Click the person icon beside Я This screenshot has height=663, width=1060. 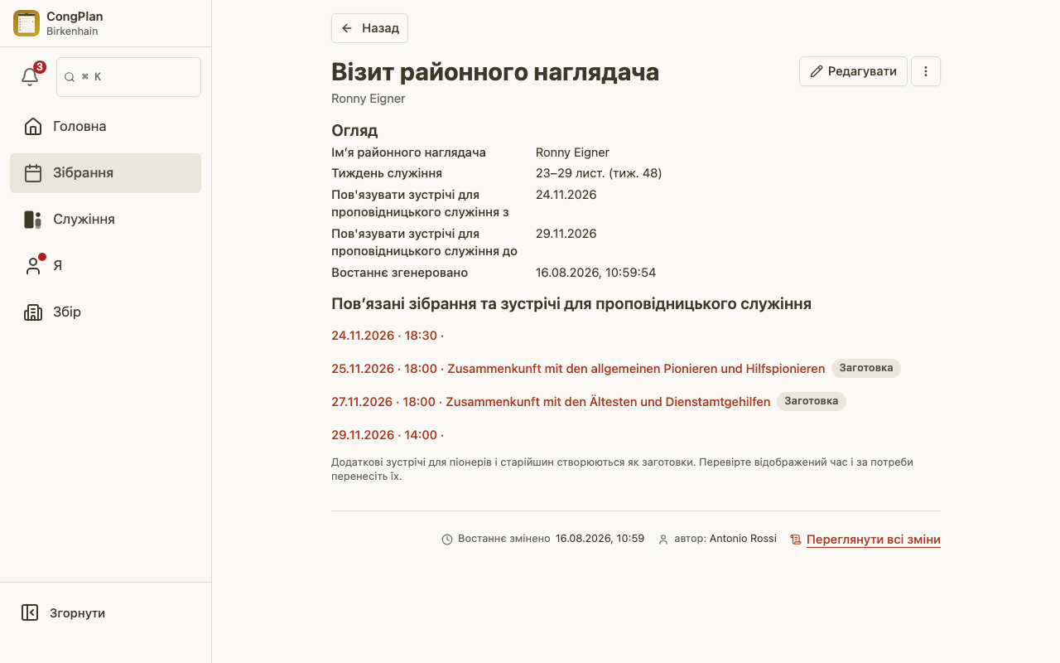(x=33, y=266)
